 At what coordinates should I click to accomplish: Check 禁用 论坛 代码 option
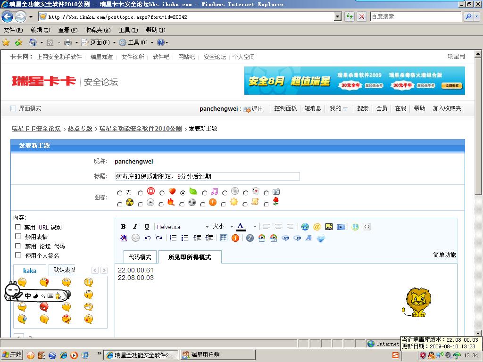[18, 246]
